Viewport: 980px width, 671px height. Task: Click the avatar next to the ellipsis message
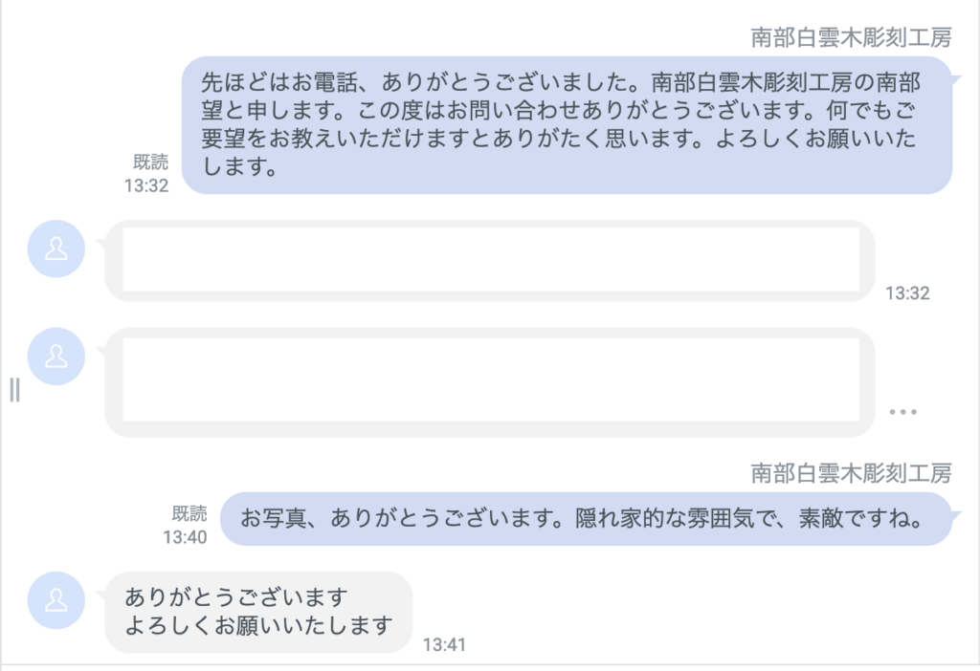tap(56, 356)
